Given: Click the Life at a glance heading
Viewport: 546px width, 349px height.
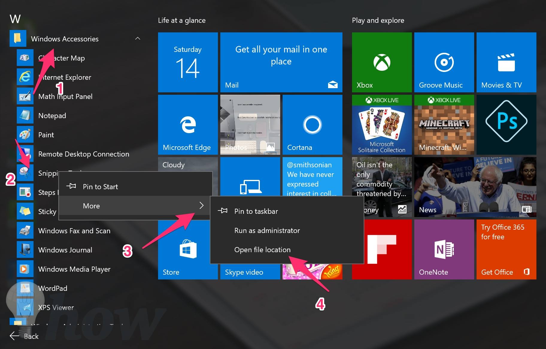Looking at the screenshot, I should pos(182,20).
